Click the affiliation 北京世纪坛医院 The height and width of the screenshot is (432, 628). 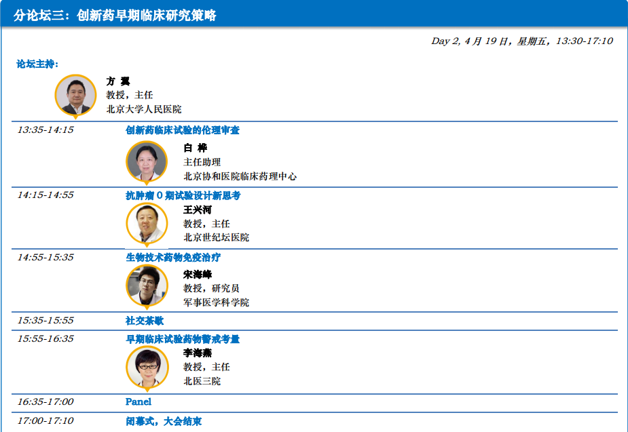[x=217, y=237]
